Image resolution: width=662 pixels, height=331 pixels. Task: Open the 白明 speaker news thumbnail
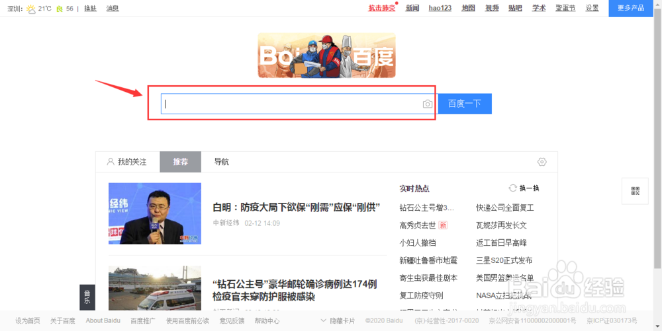(x=154, y=213)
